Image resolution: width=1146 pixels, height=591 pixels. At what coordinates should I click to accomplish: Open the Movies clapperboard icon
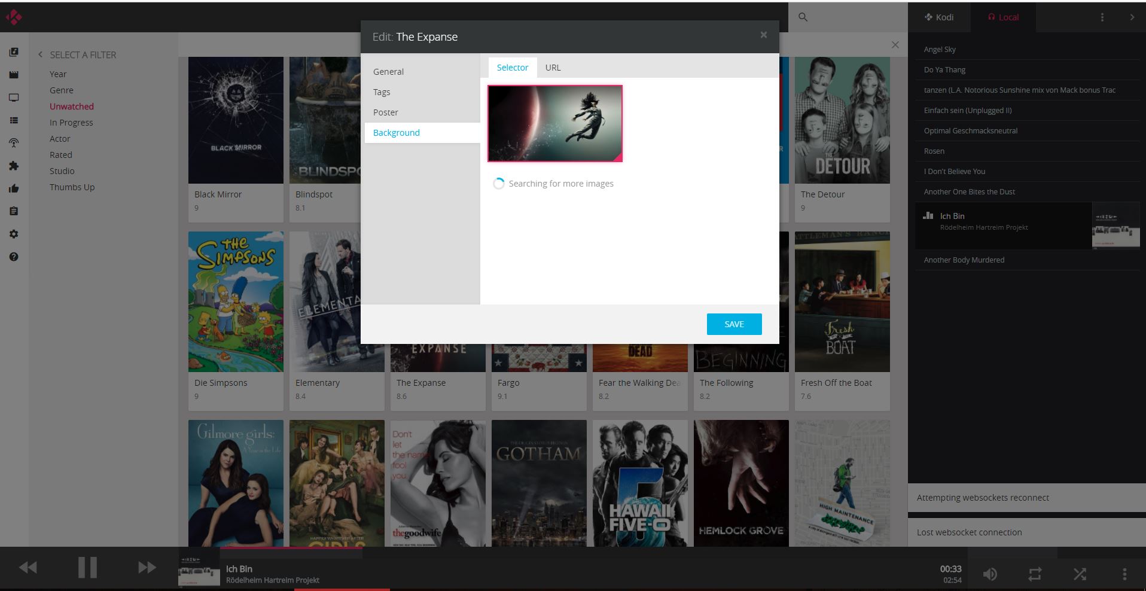[x=14, y=75]
